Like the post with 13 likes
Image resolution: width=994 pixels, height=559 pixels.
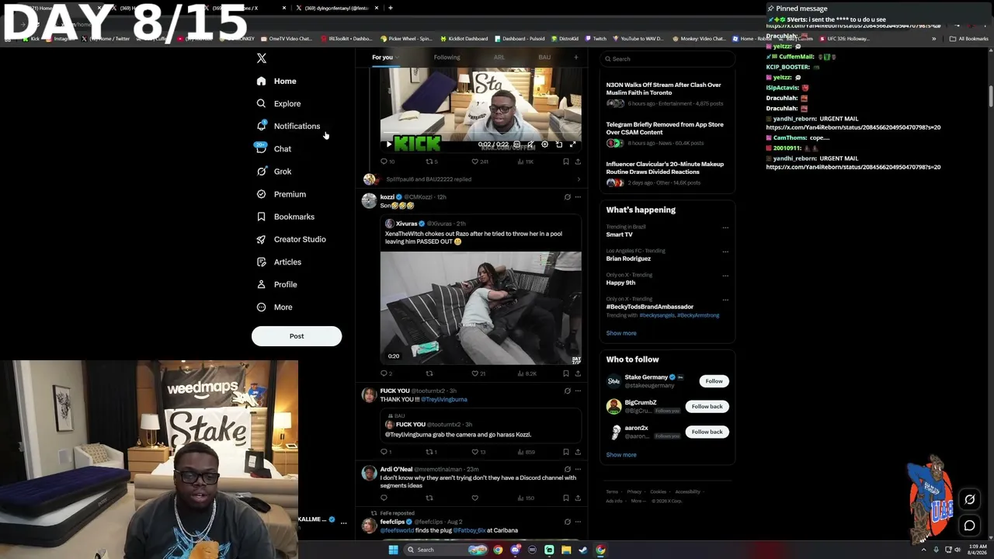point(478,452)
